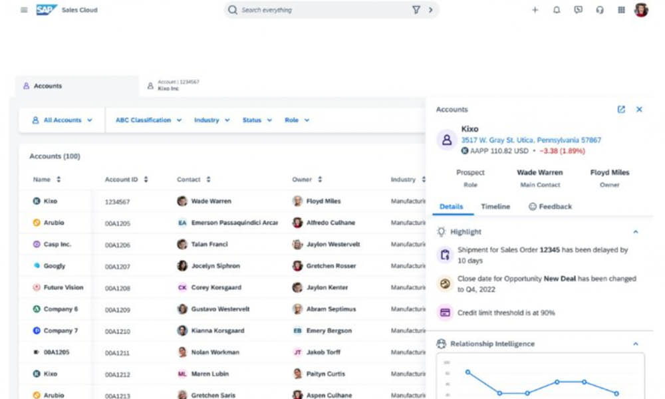Open the Industry filter dropdown
Image resolution: width=665 pixels, height=399 pixels.
point(211,120)
